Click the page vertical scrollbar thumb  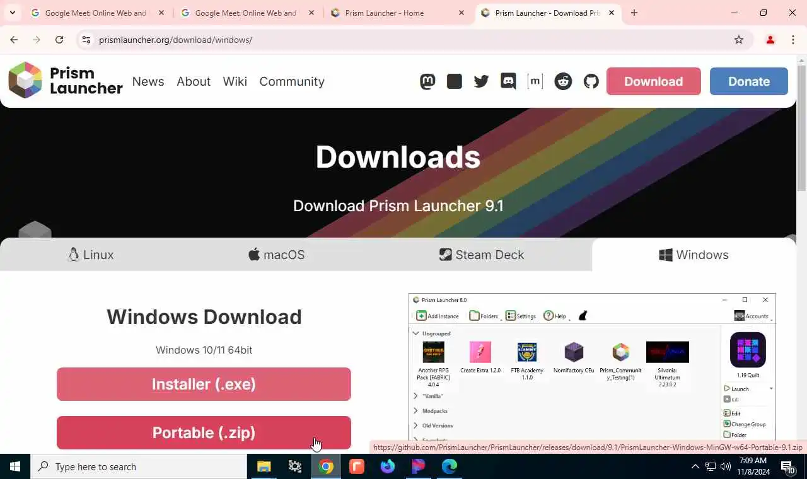tap(801, 129)
